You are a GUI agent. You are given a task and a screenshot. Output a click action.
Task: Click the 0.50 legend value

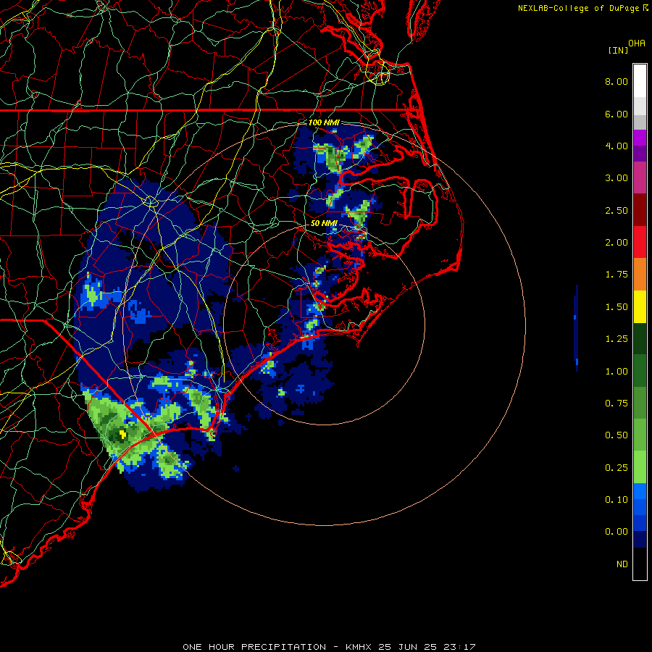pyautogui.click(x=617, y=435)
